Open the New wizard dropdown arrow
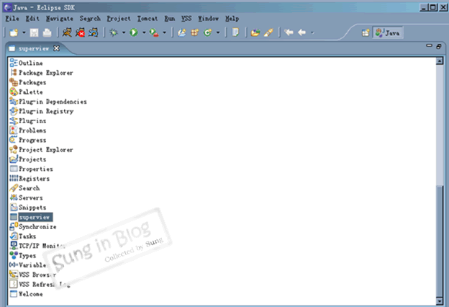Viewport: 449px width, 307px height. pyautogui.click(x=24, y=32)
